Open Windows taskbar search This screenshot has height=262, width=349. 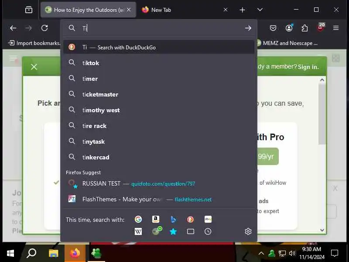[x=31, y=253]
